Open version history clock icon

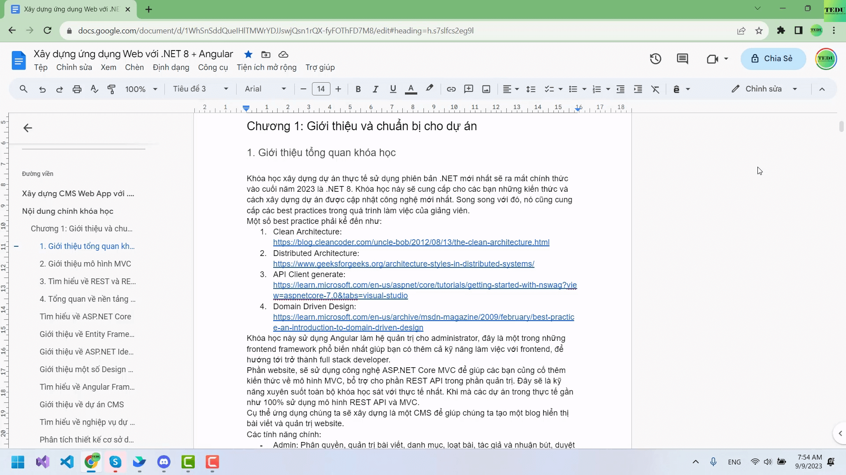tap(655, 58)
